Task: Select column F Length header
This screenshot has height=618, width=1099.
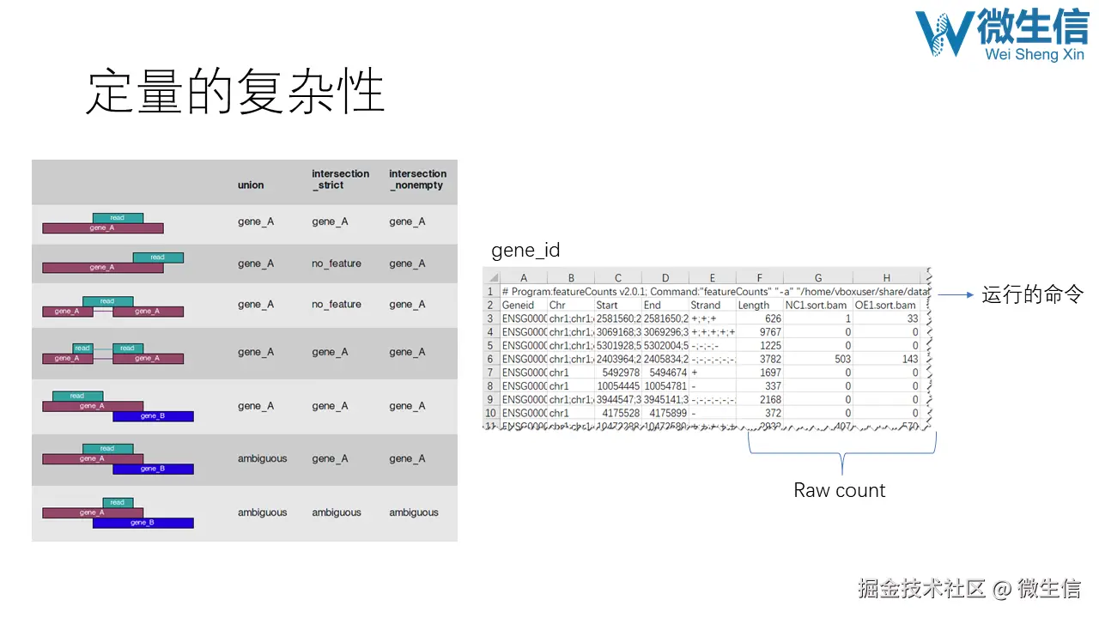Action: [x=758, y=276]
